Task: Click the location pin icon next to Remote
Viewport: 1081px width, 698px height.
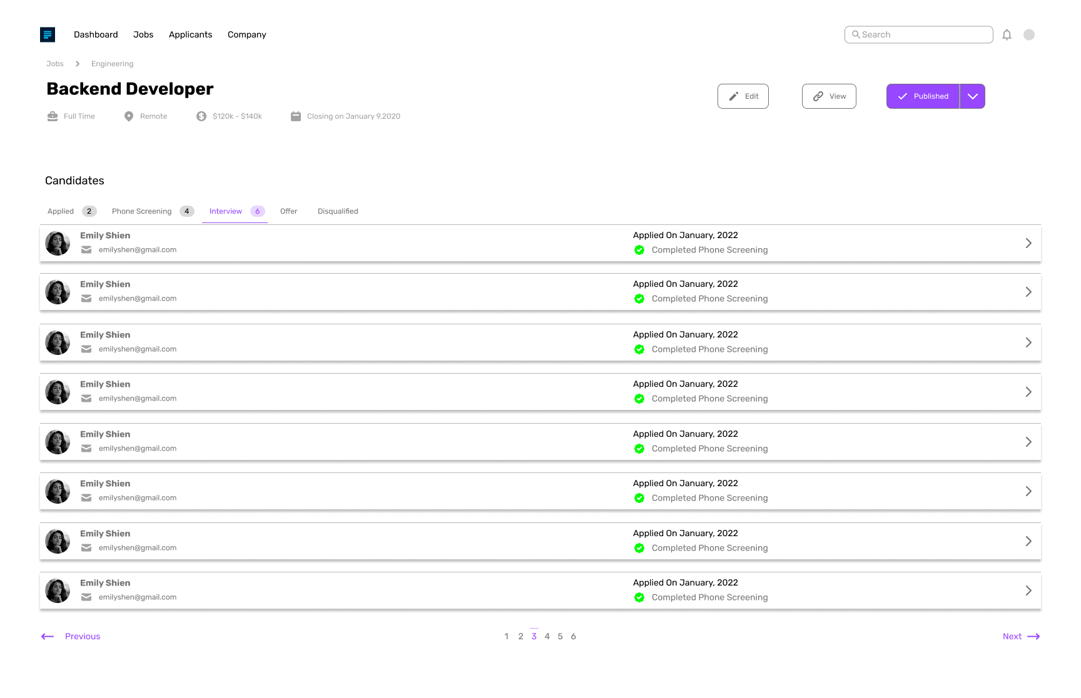Action: pyautogui.click(x=129, y=116)
